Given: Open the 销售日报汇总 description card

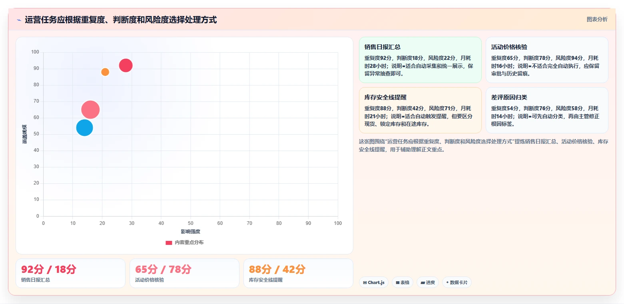Looking at the screenshot, I should [420, 60].
